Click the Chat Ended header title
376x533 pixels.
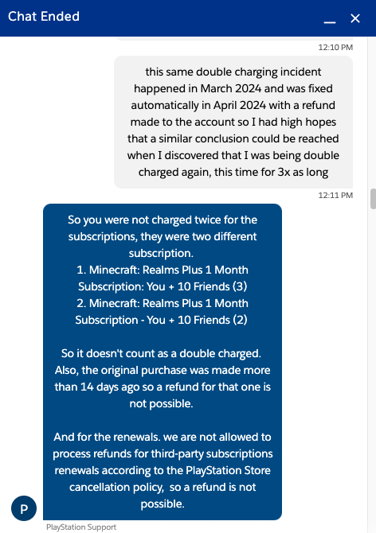[x=44, y=17]
